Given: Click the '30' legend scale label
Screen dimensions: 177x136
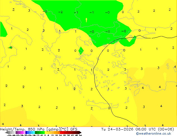Looking at the screenshot, I should (64, 135).
